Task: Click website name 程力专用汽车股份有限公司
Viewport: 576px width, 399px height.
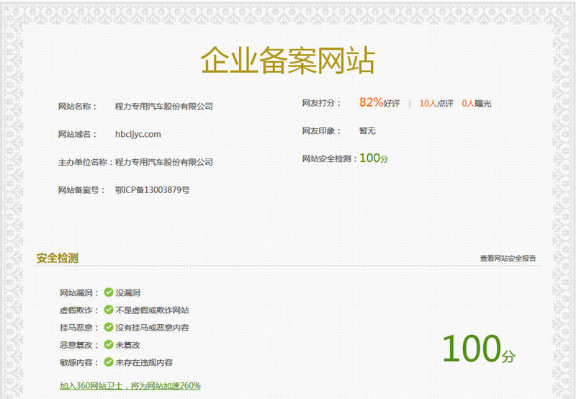Action: coord(163,106)
